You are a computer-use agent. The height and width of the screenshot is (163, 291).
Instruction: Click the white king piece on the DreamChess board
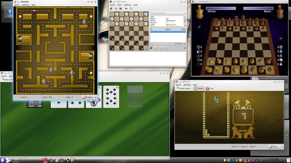coord(244,68)
